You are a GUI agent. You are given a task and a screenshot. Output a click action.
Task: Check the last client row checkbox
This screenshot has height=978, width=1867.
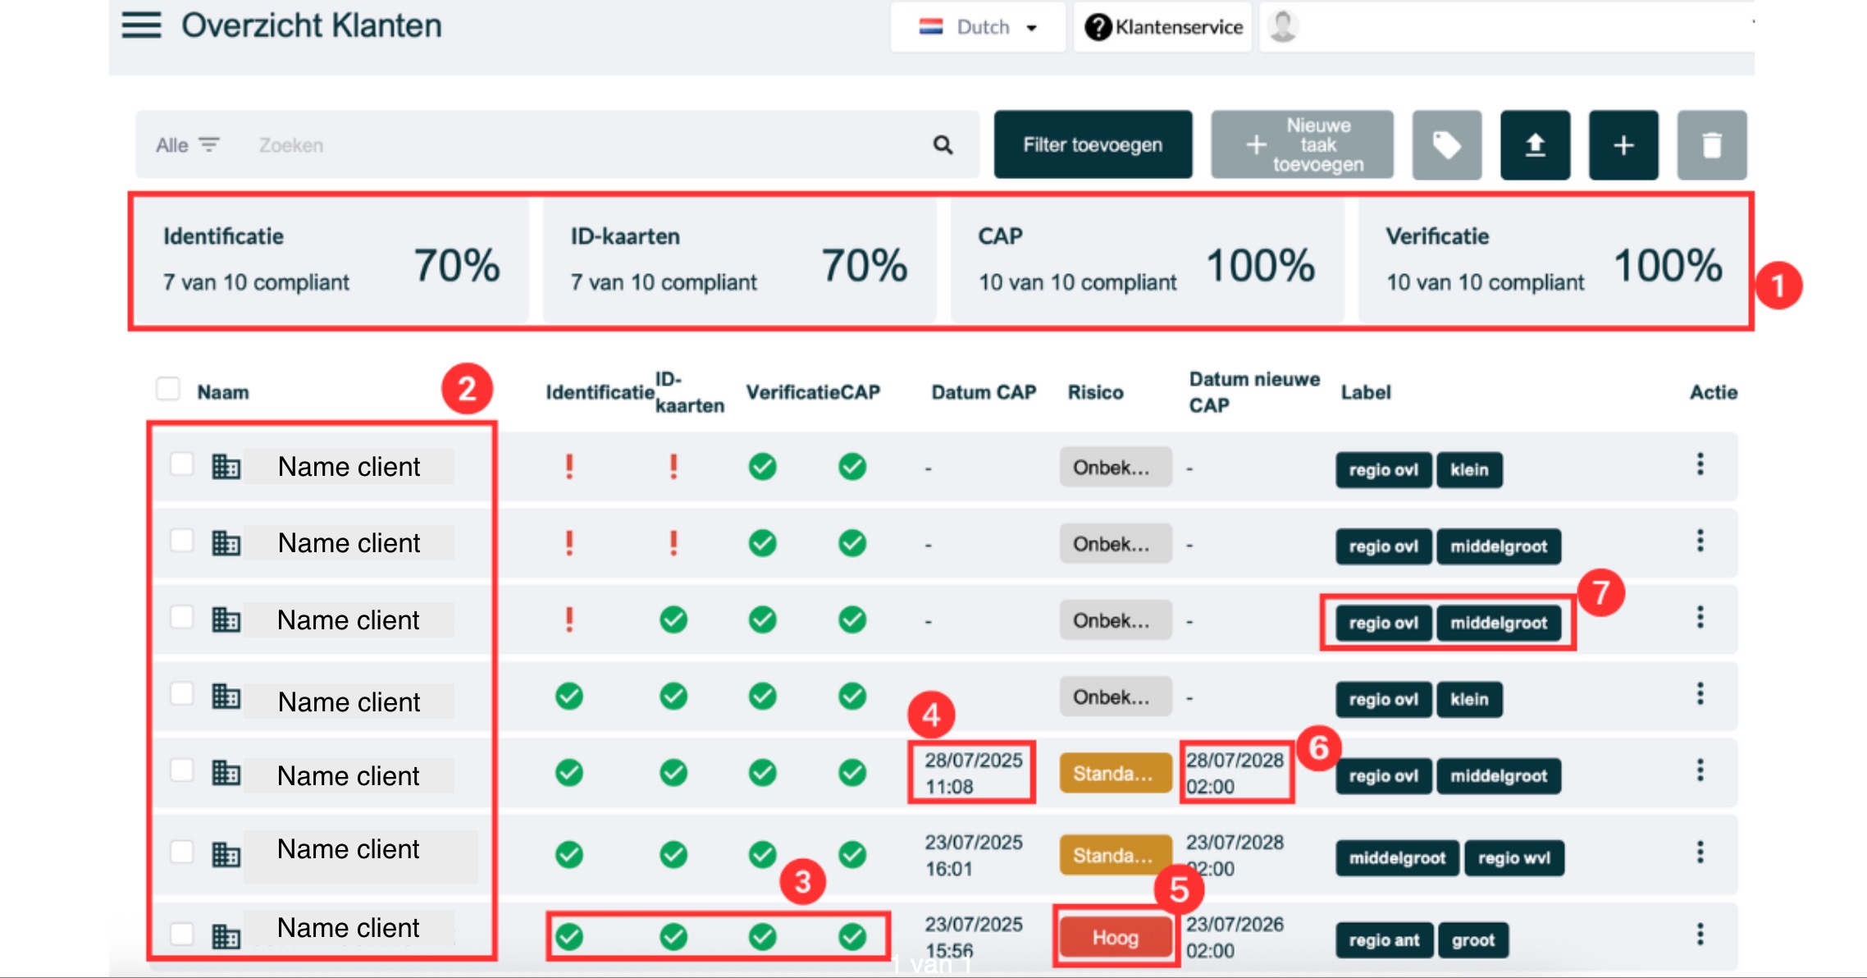(181, 933)
